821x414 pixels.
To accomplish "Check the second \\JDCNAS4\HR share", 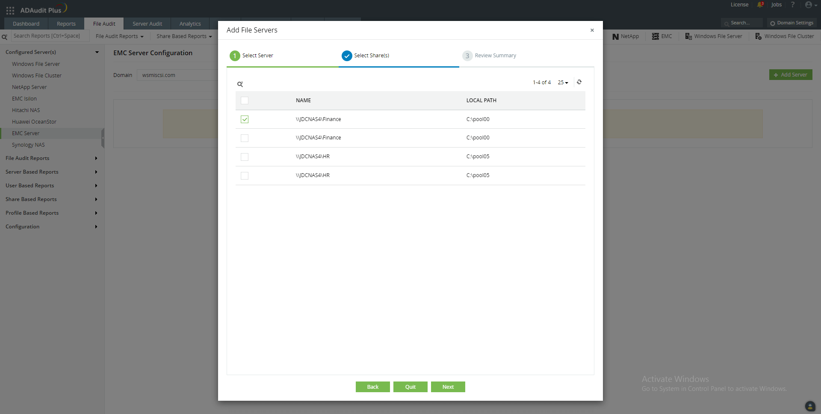I will tap(245, 176).
